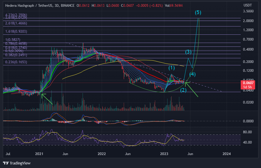Select the Elliott wave (5) label
261x168 pixels.
point(198,12)
